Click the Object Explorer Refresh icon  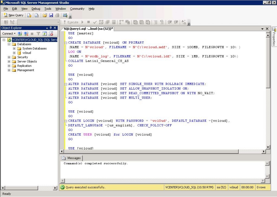(x=45, y=34)
